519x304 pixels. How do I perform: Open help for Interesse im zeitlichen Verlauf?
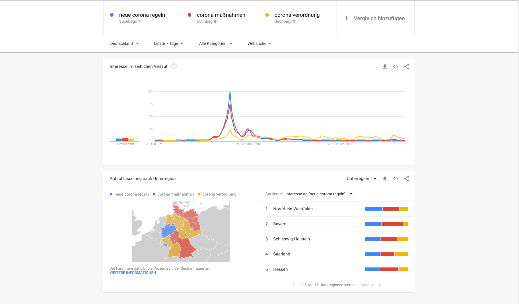click(174, 66)
